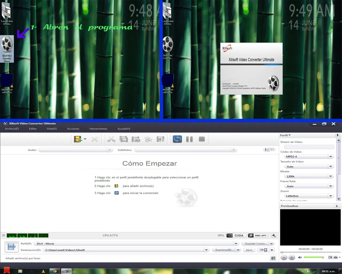Click the Stream de Vídeo field

pyautogui.click(x=309, y=147)
